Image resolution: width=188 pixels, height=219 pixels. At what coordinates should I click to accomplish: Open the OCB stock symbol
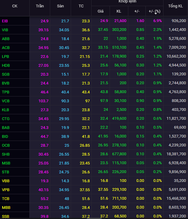tap(6, 145)
